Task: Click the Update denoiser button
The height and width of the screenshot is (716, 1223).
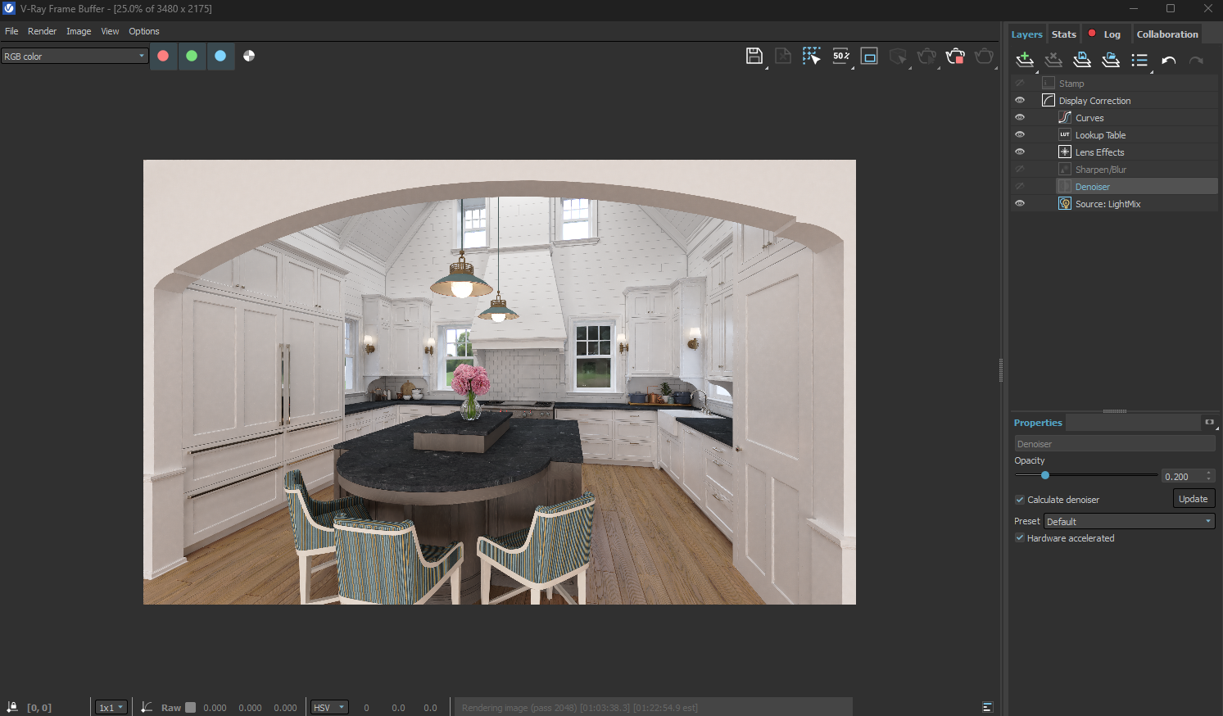Action: [x=1193, y=499]
